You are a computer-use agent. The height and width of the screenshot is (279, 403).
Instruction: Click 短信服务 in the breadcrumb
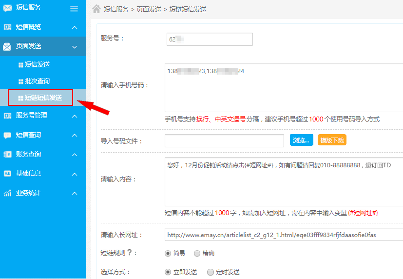(116, 10)
